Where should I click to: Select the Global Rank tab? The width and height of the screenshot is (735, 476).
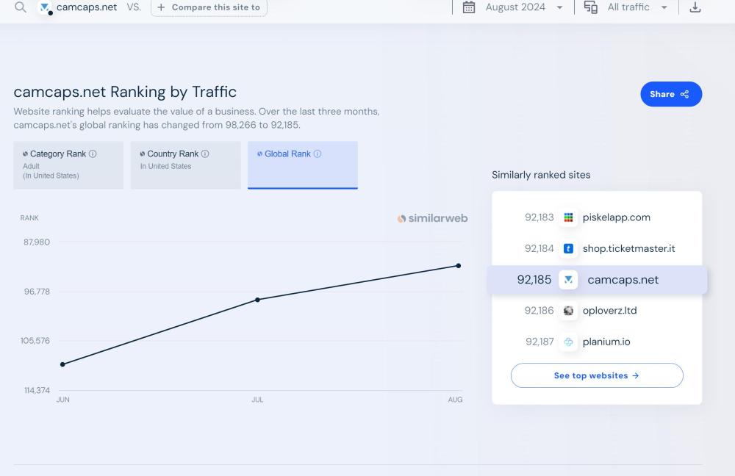(302, 165)
